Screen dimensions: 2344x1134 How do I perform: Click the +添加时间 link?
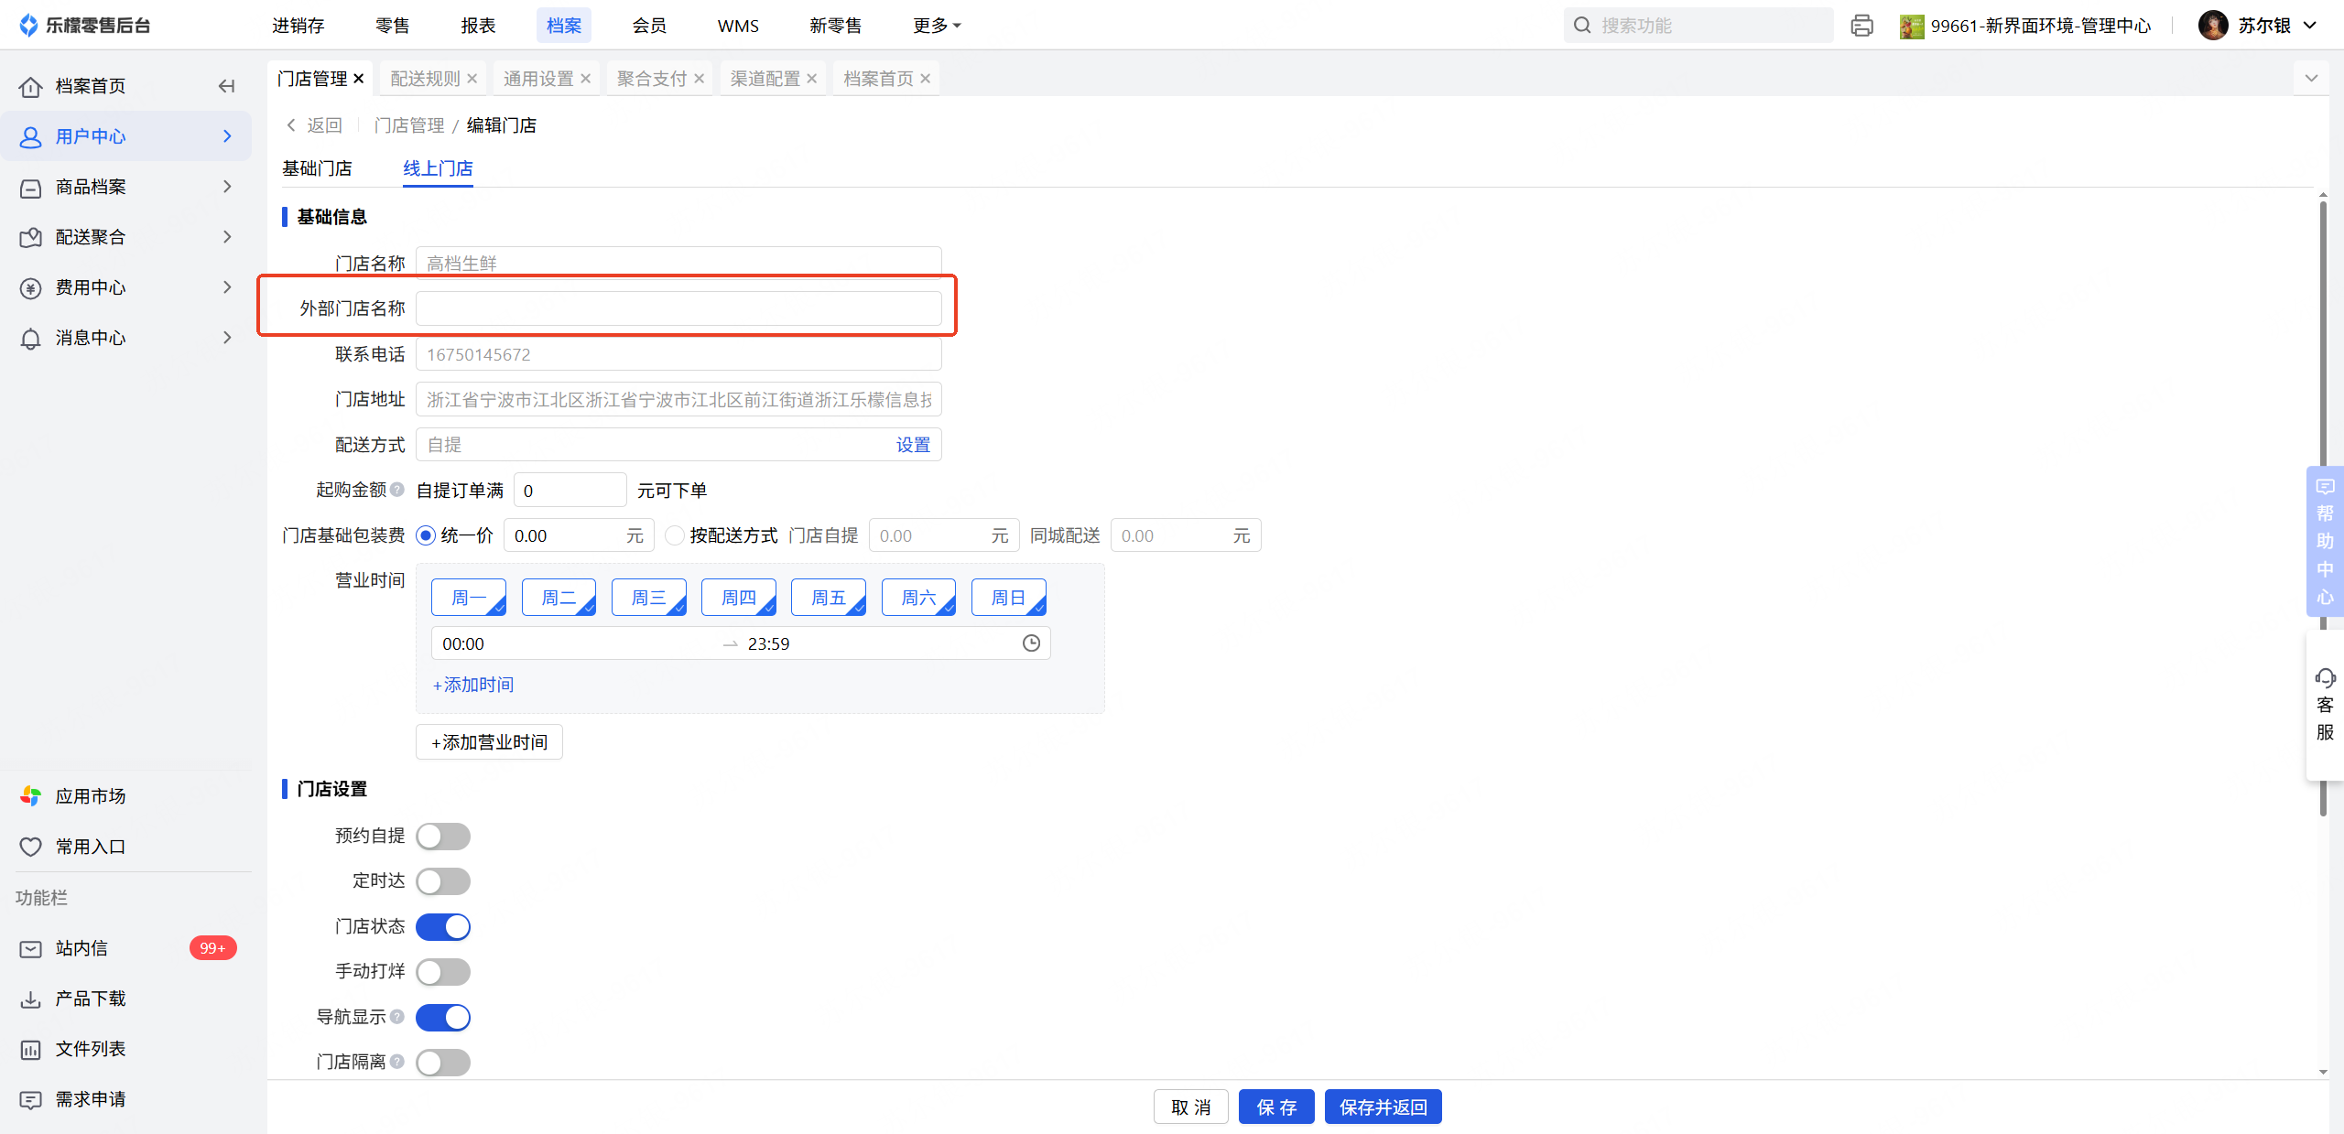pos(473,685)
